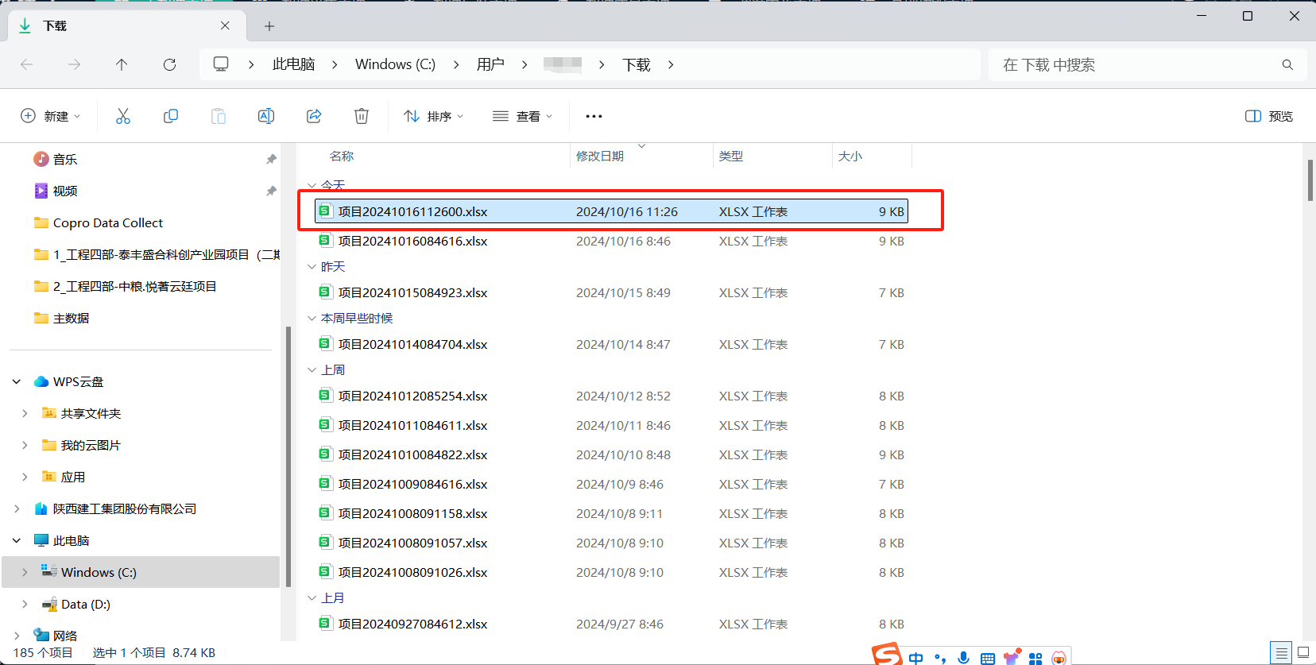Image resolution: width=1316 pixels, height=665 pixels.
Task: Go up one folder level
Action: click(x=122, y=64)
